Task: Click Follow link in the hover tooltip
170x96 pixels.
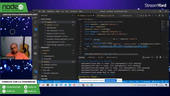Action: (98, 43)
